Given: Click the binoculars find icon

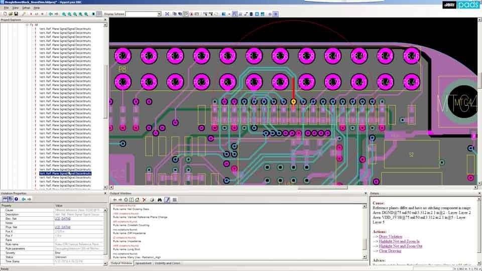Looking at the screenshot, I should tap(160, 200).
